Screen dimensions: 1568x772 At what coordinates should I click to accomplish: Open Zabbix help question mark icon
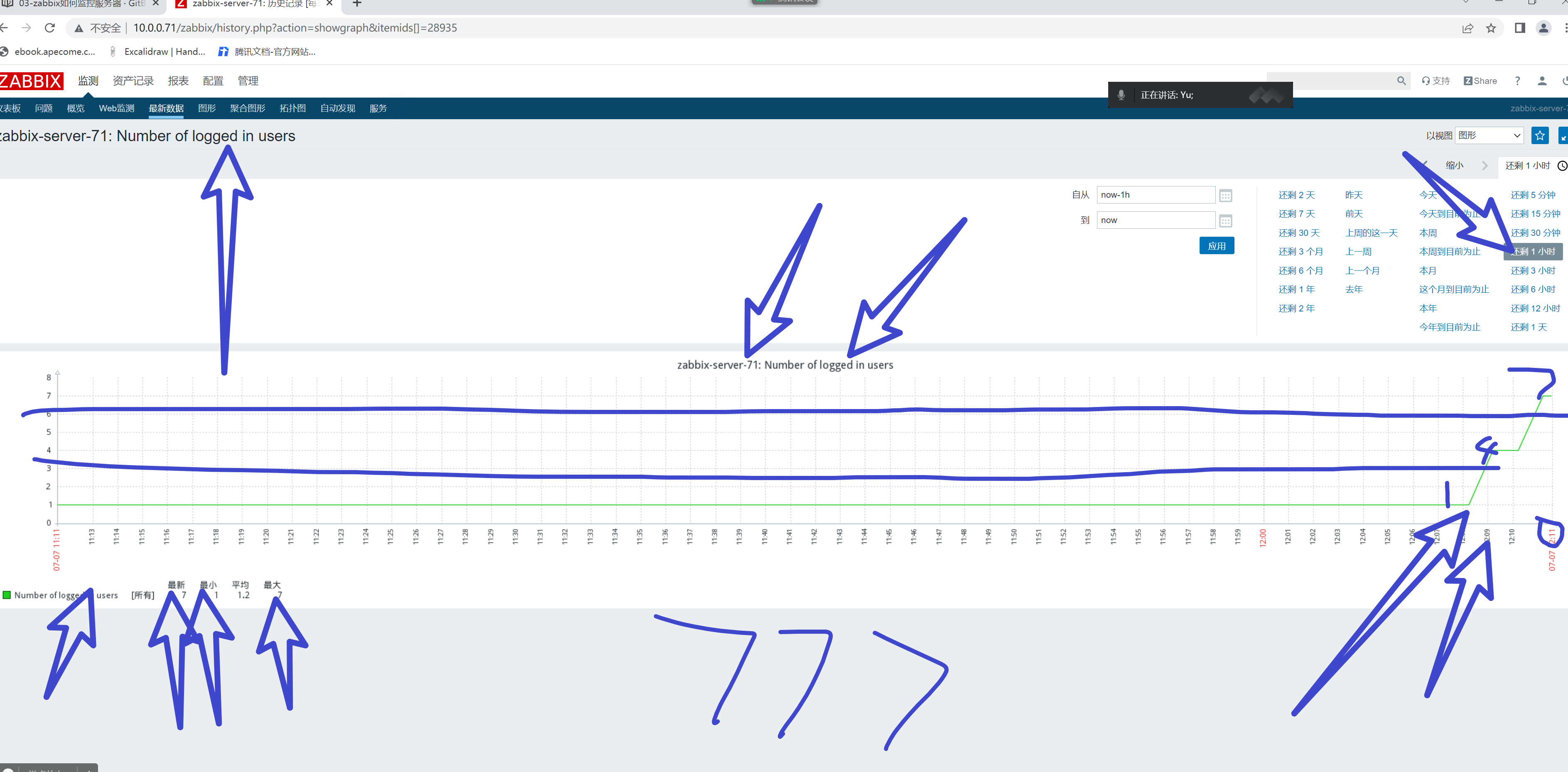1517,80
